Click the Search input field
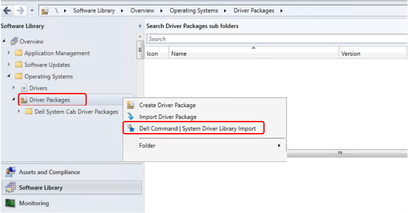The image size is (408, 213). coord(218,39)
